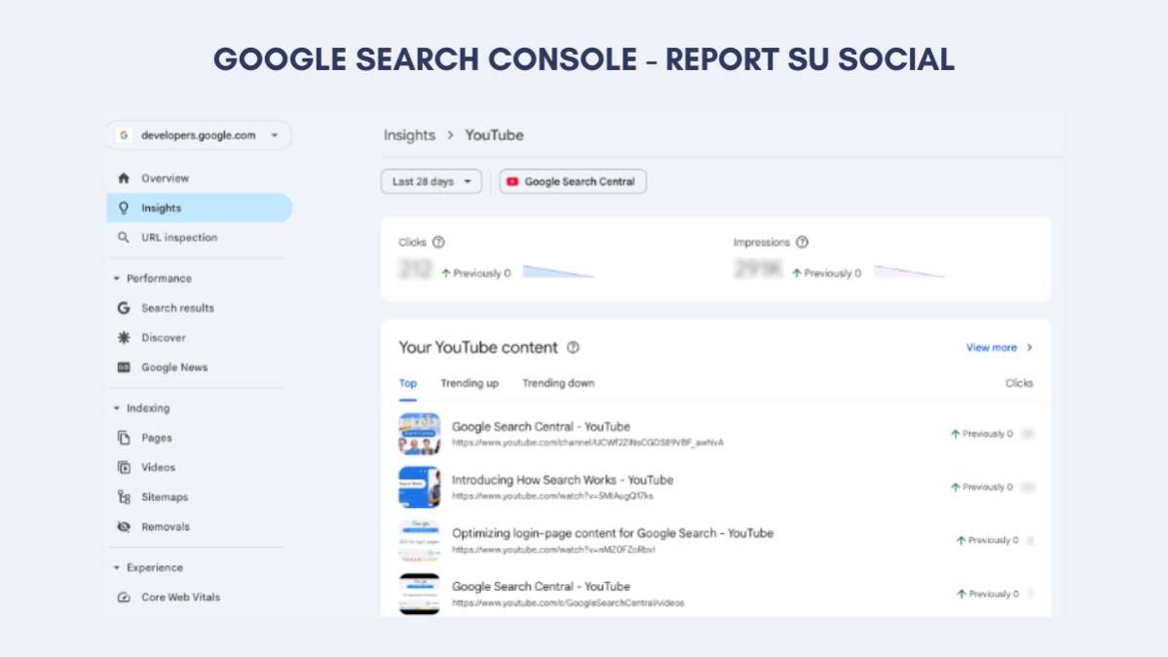Screen dimensions: 1168x657
Task: Open the youtube.com/channel URL link
Action: pyautogui.click(x=587, y=443)
